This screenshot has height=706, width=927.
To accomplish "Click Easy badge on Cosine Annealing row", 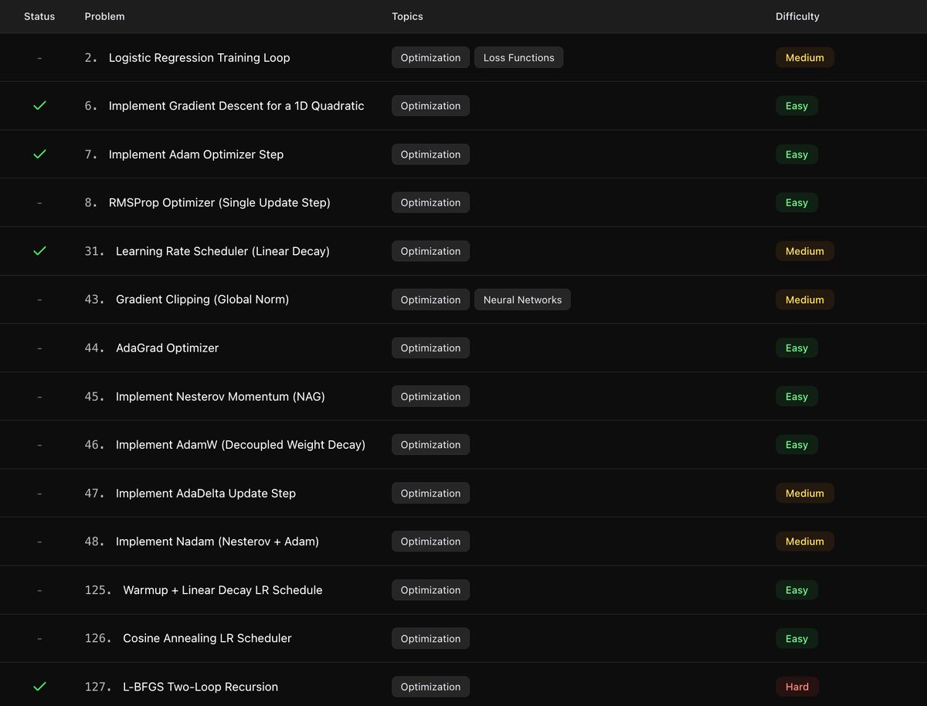I will (796, 639).
